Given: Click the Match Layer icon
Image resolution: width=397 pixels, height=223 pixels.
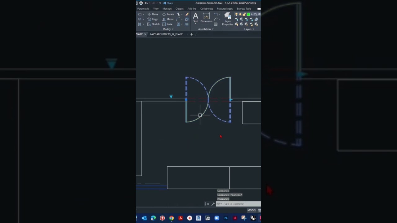Looking at the screenshot, I should point(256,24).
